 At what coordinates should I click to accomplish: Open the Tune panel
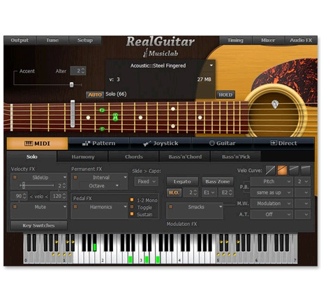pos(52,40)
